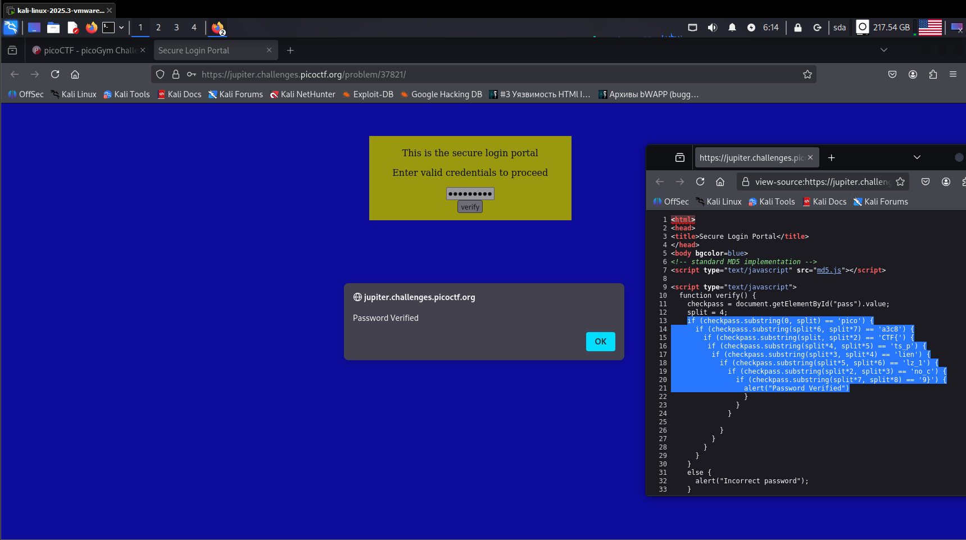
Task: Switch to workspace 3
Action: coord(176,28)
